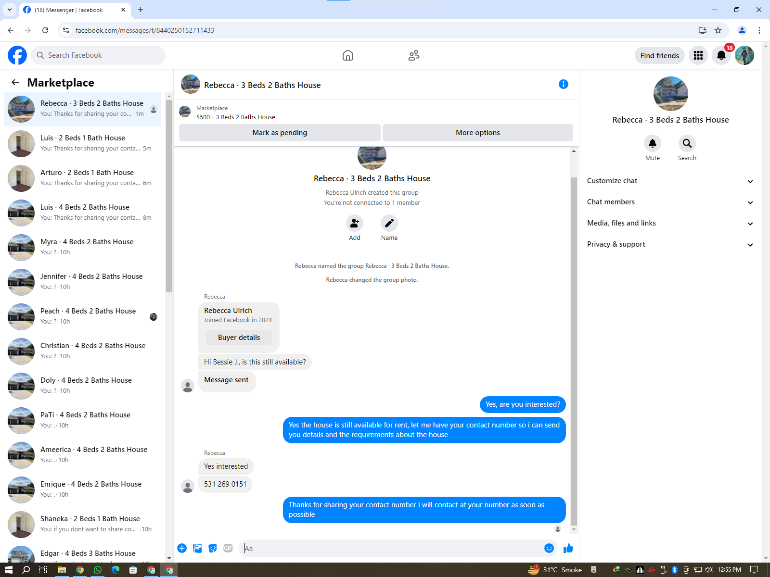Open the GIF picker icon
Viewport: 770px width, 577px height.
point(228,548)
